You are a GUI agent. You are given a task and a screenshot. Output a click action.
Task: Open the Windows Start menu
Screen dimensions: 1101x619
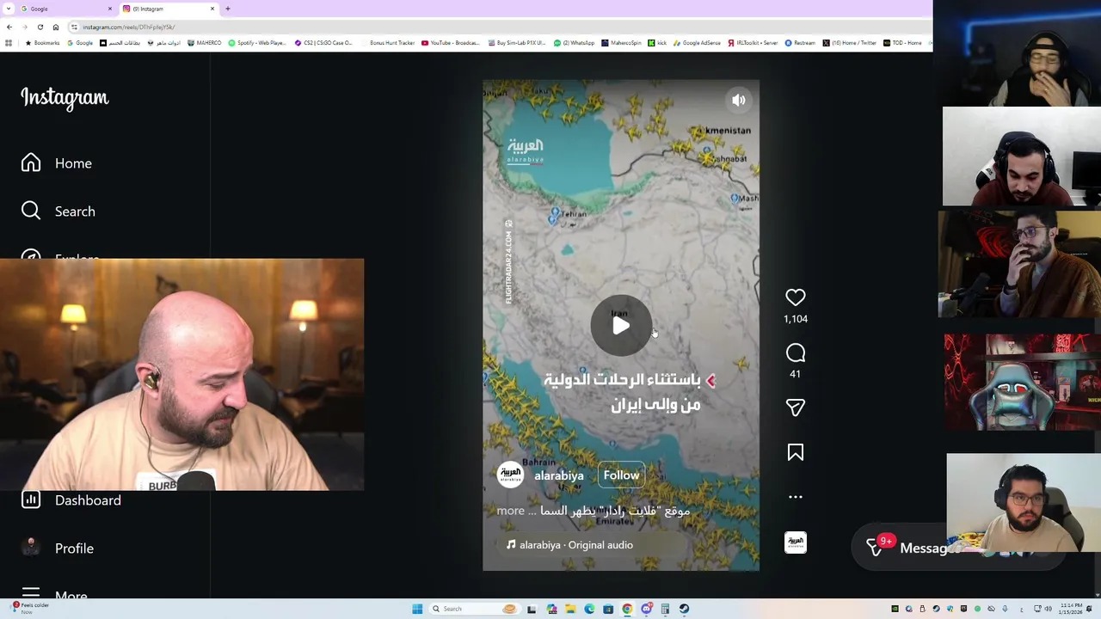pyautogui.click(x=417, y=609)
